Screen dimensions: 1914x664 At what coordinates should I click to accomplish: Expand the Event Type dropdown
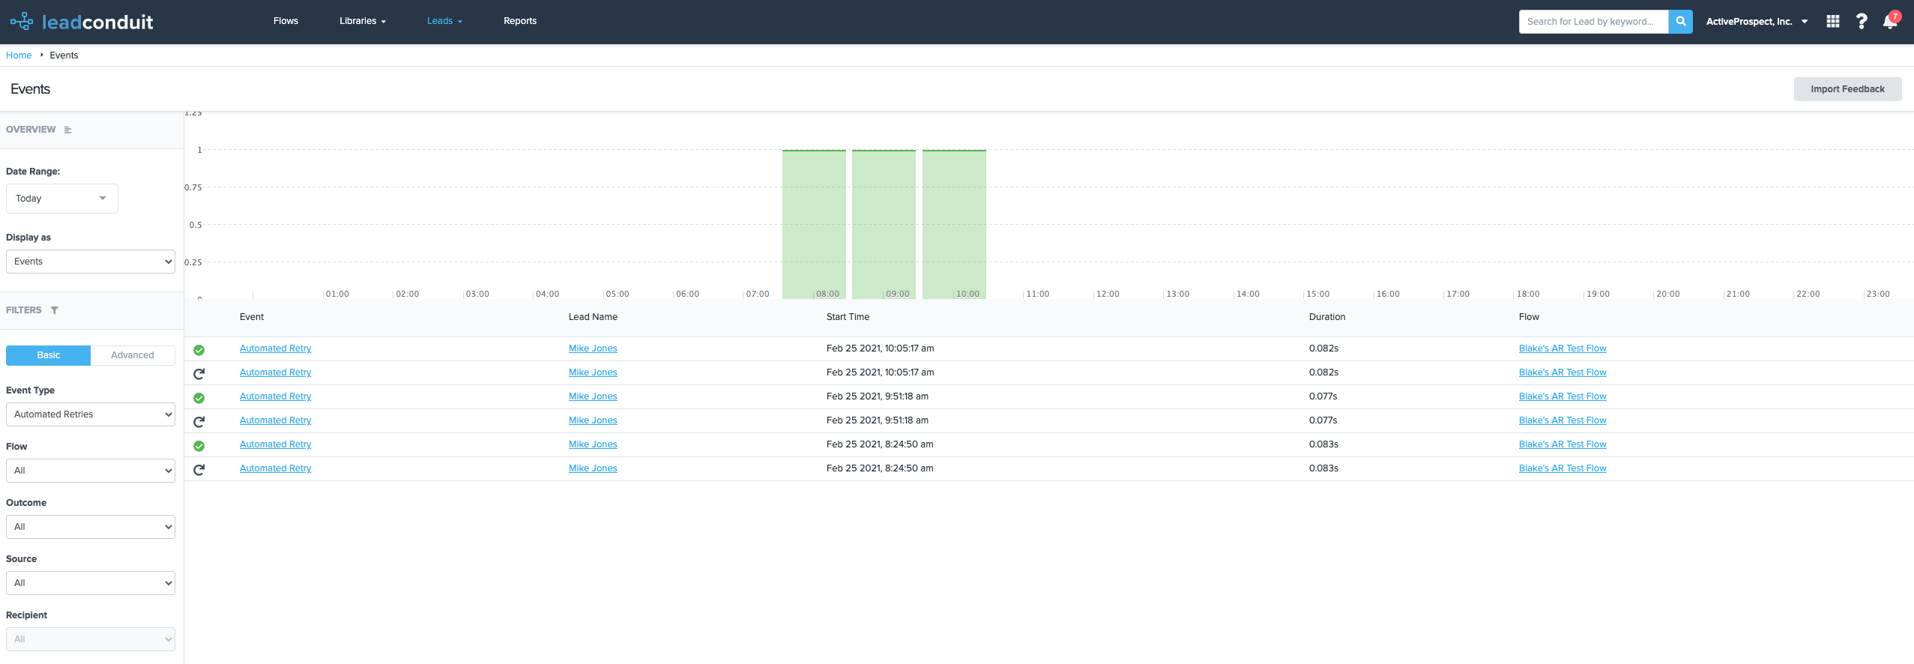[90, 414]
